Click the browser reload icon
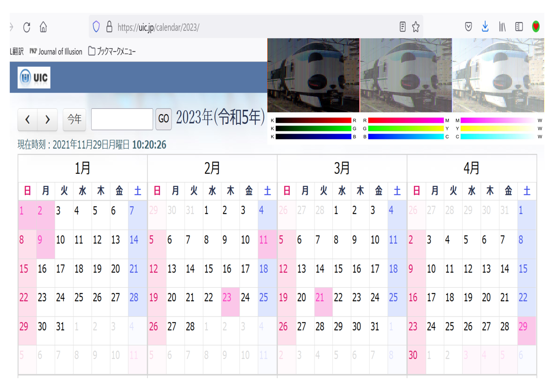Image resolution: width=554 pixels, height=392 pixels. tap(27, 27)
